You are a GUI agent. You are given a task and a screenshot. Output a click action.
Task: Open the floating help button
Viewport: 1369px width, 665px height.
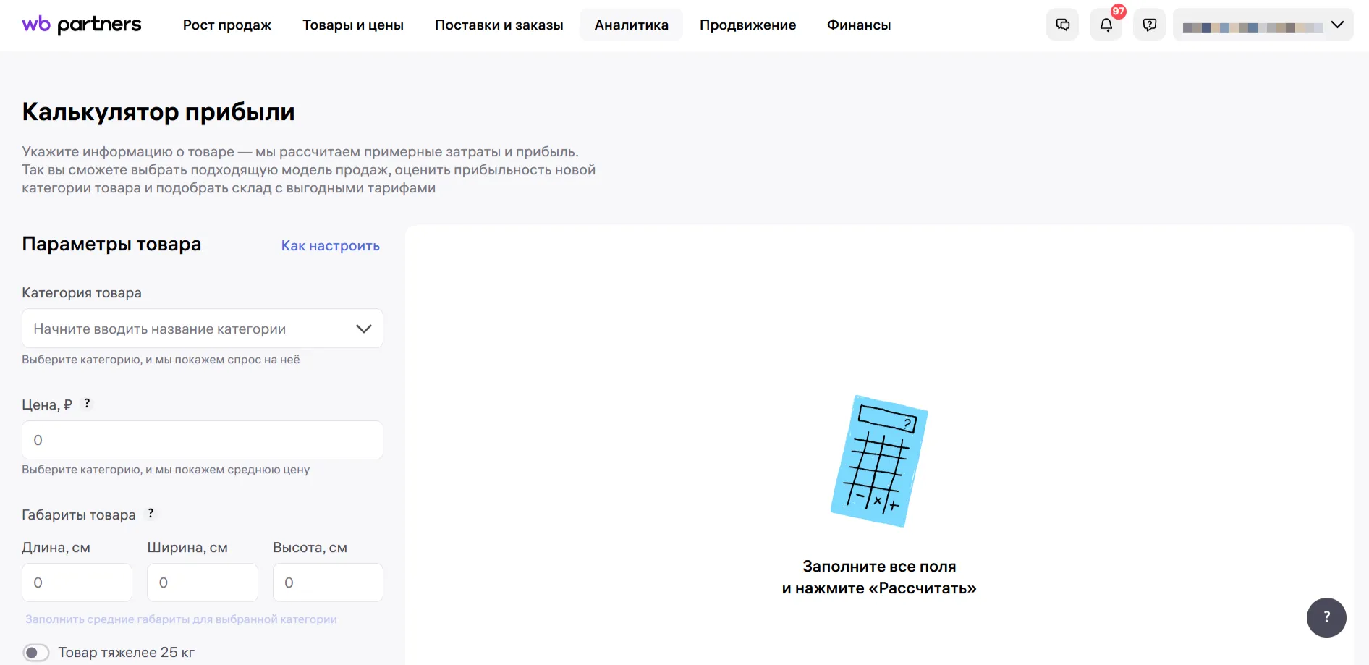[1326, 617]
